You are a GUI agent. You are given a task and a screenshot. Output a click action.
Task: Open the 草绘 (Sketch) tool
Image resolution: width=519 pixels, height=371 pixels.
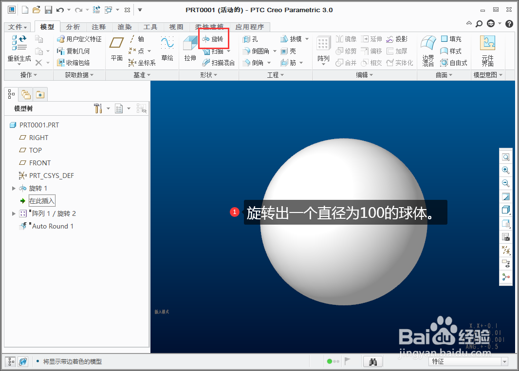[167, 48]
